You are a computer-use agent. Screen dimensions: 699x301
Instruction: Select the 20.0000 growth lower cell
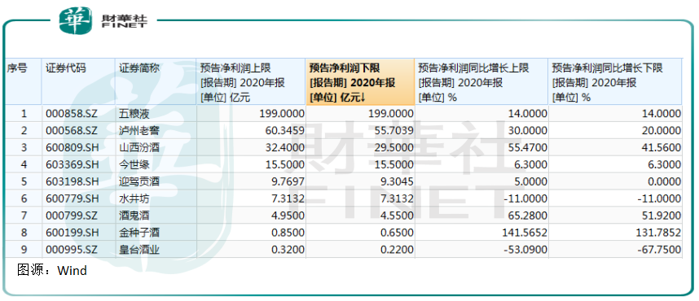(615, 131)
